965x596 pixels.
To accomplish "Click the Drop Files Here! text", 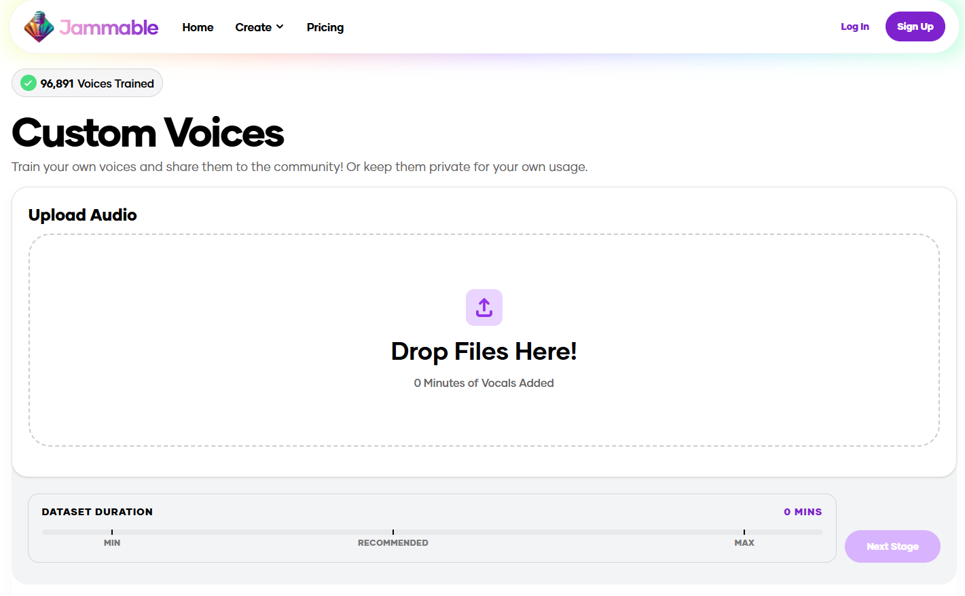I will (484, 352).
